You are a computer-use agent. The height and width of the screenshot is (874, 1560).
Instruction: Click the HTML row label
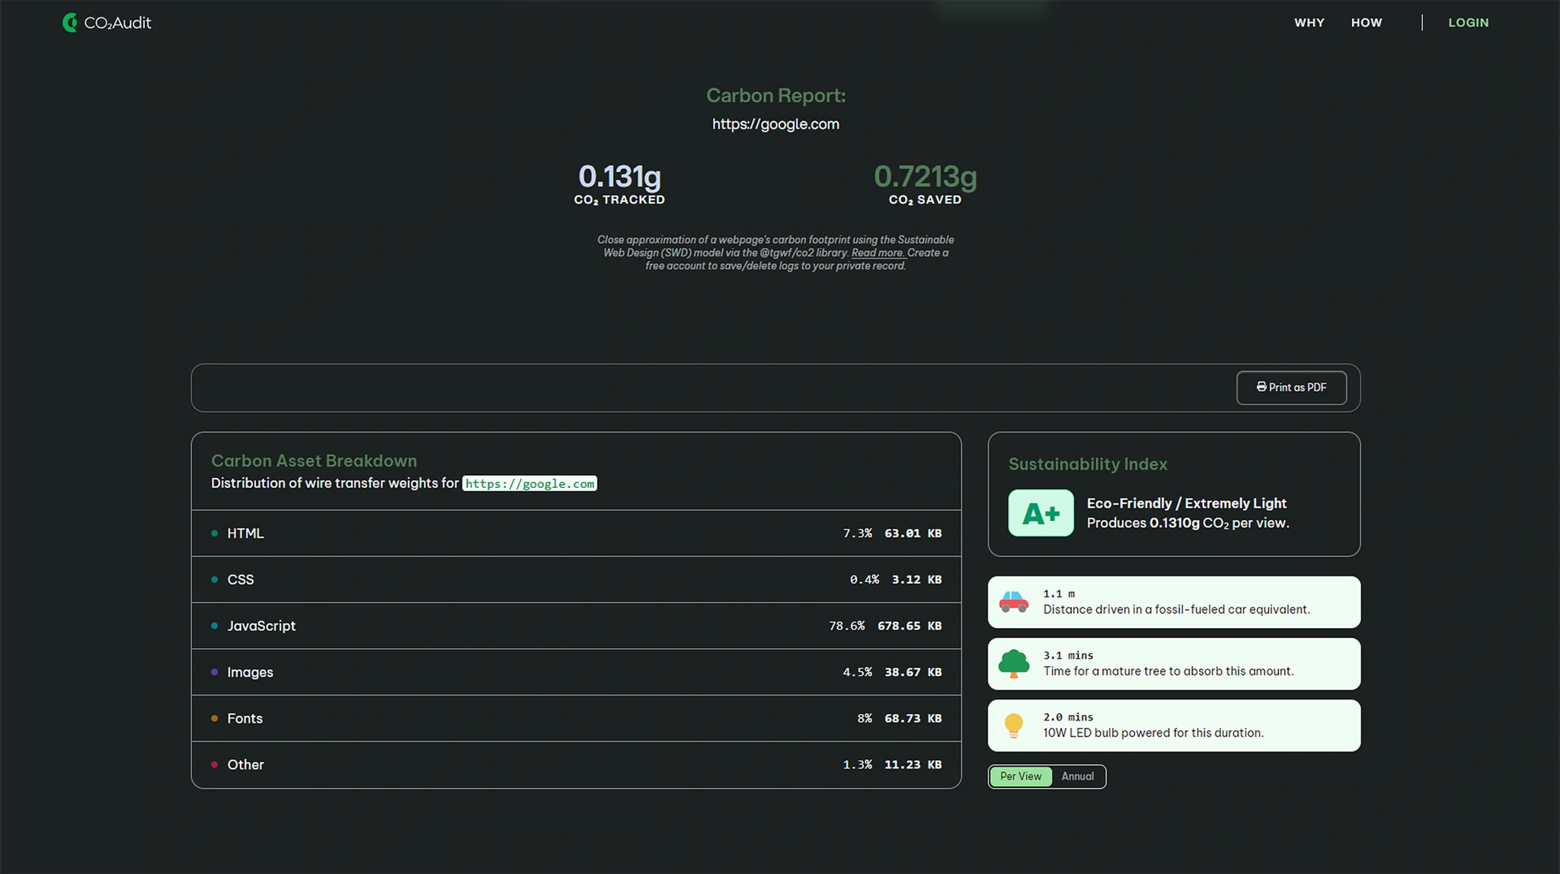pyautogui.click(x=245, y=533)
